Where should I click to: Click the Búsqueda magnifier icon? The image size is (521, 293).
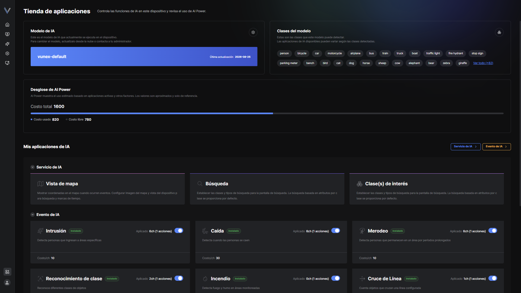click(x=200, y=184)
